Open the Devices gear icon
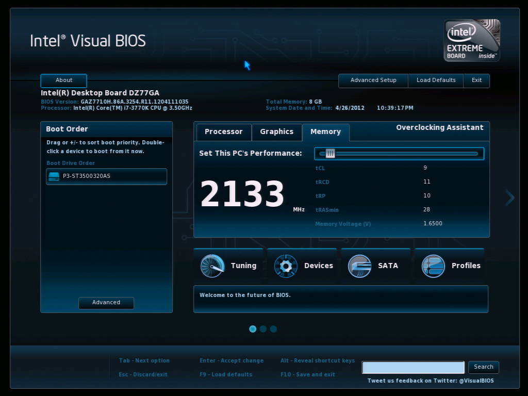The width and height of the screenshot is (528, 396). (286, 266)
